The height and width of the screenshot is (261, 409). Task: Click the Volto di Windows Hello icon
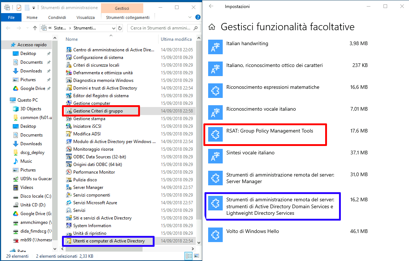click(215, 235)
